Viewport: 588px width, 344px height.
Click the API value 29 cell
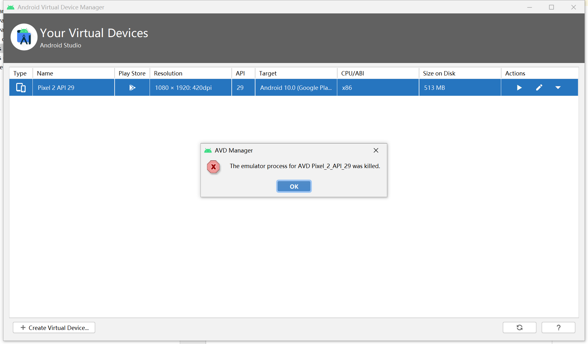(244, 88)
